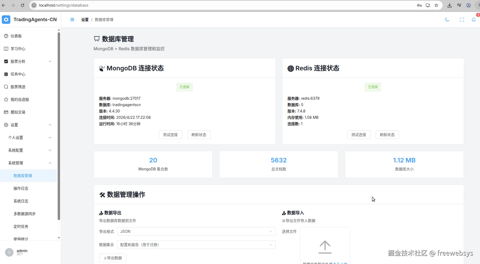480x264 pixels.
Task: Click the learning center book icon
Action: coord(6,49)
